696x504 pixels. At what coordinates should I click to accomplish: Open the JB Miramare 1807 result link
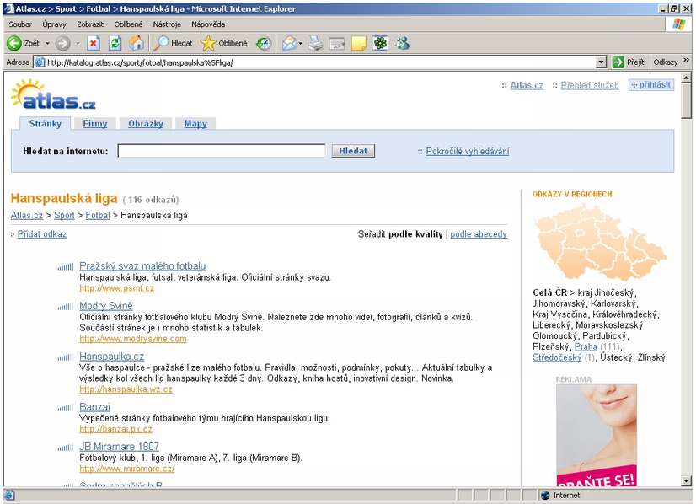119,447
